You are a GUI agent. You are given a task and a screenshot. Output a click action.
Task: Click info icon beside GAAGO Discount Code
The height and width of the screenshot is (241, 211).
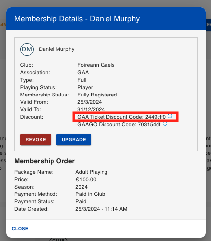(x=165, y=124)
